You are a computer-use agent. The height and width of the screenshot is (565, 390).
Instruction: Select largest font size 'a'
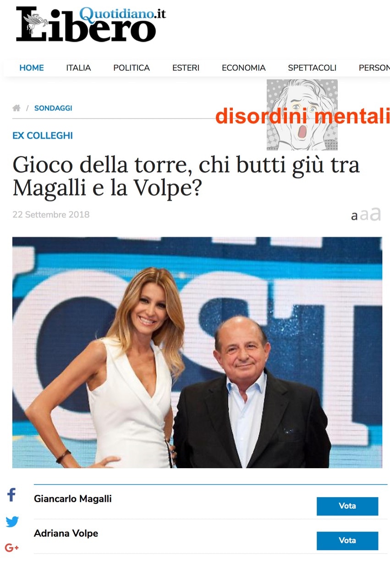coord(375,214)
